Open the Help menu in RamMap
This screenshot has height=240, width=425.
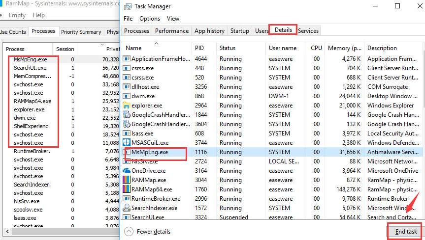[38, 15]
